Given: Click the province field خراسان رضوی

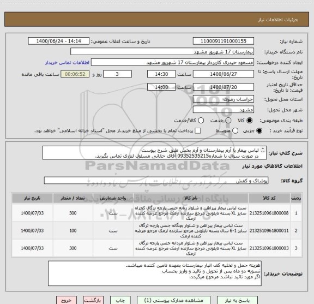Looking at the screenshot, I should (x=224, y=99).
